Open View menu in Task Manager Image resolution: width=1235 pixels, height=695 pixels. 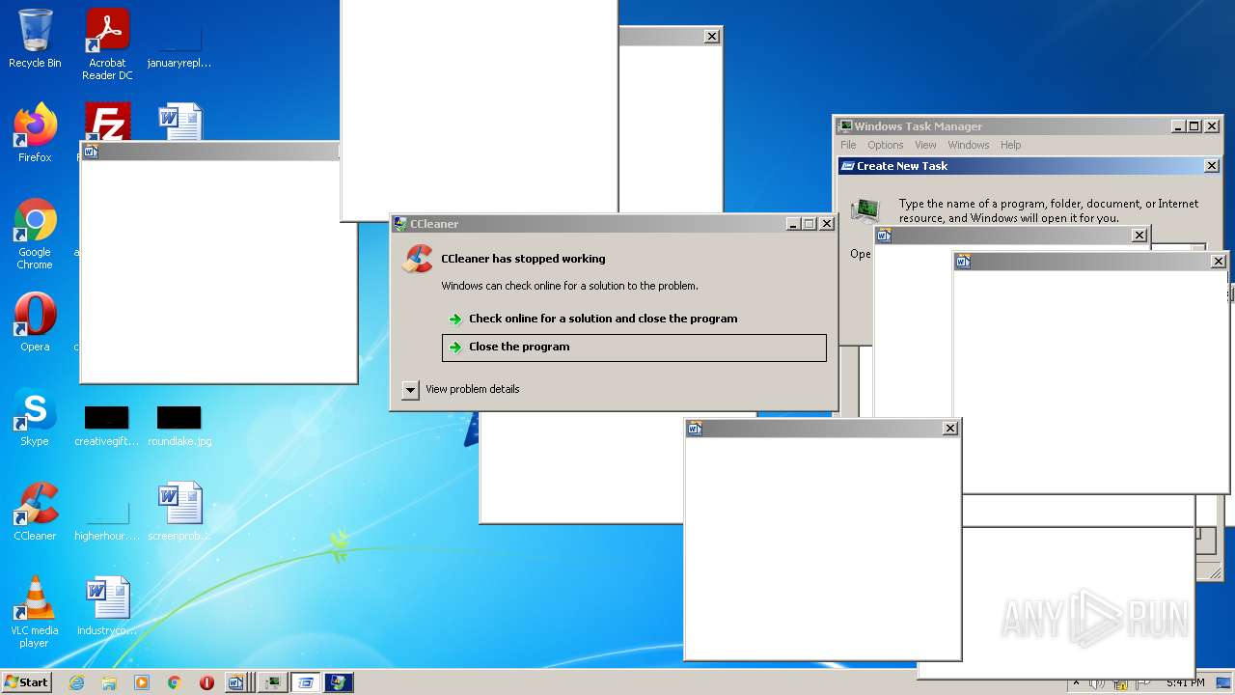click(925, 145)
